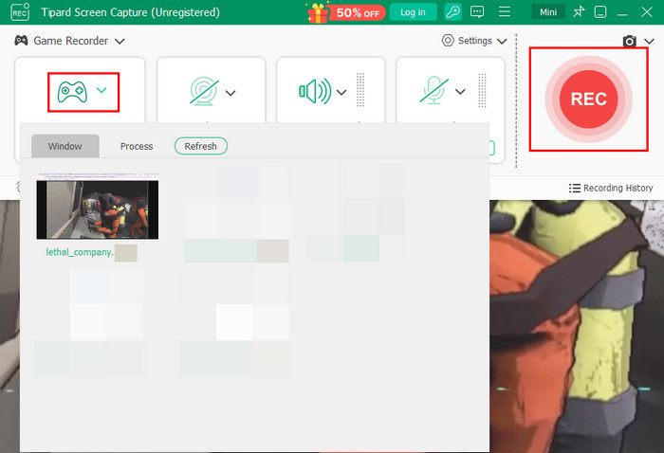Select the lethal_company window thumbnail
The image size is (664, 453).
tap(98, 206)
